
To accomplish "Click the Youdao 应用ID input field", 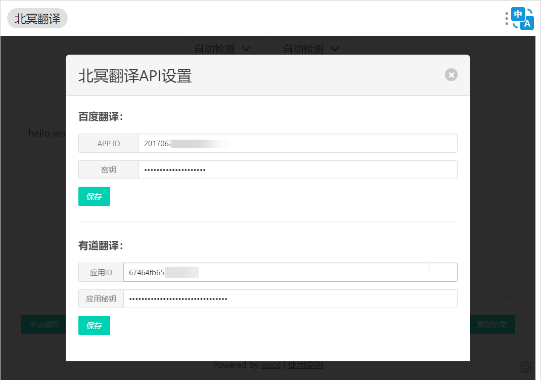I will click(x=290, y=272).
